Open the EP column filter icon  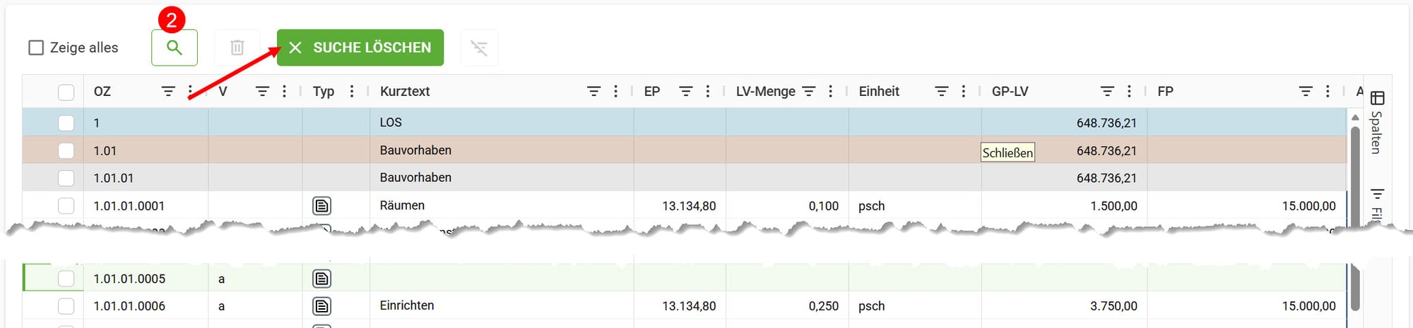pos(685,92)
